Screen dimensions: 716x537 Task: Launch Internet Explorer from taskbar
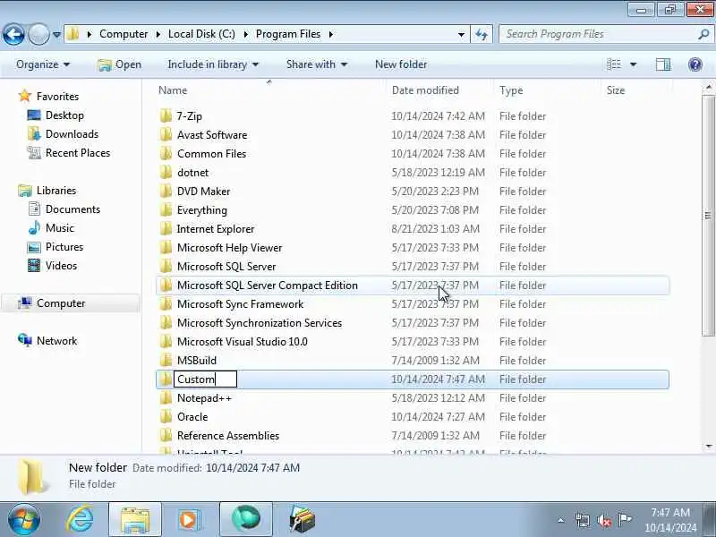tap(80, 519)
